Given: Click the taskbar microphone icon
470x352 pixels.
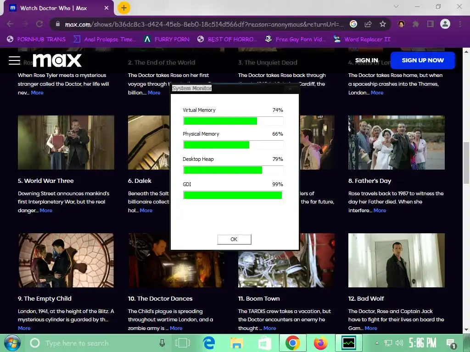Looking at the screenshot, I should [x=162, y=343].
